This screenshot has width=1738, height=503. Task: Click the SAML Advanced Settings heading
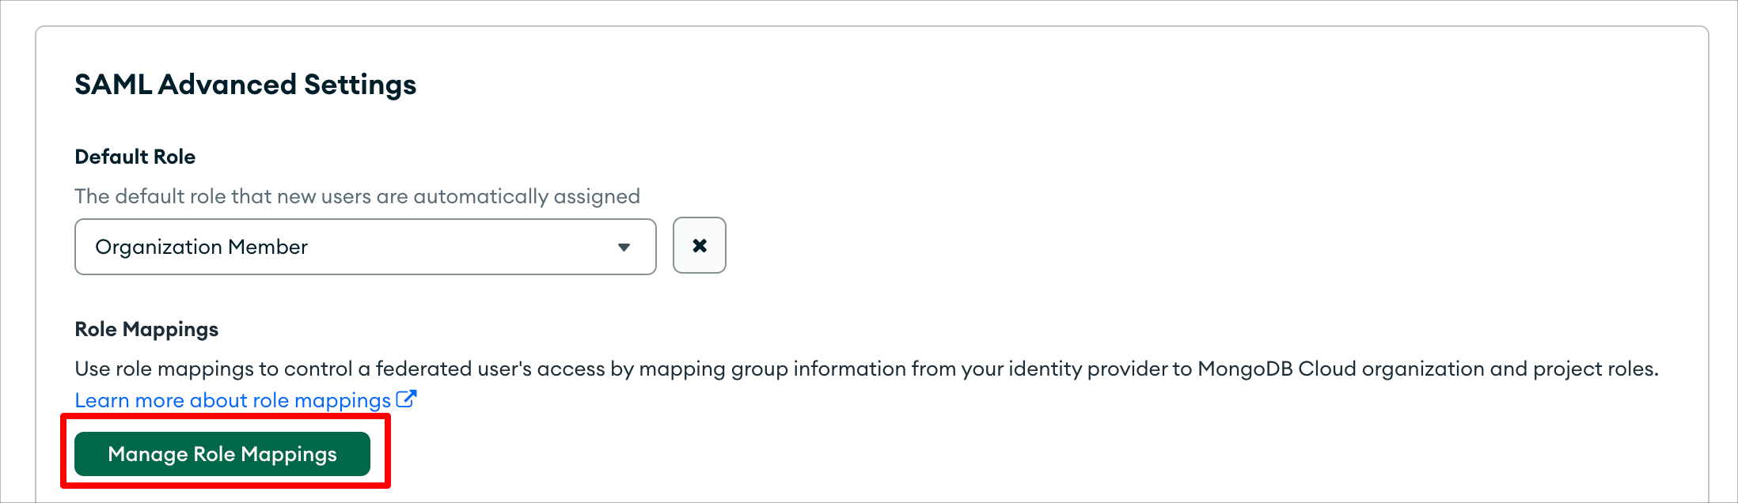pyautogui.click(x=245, y=85)
